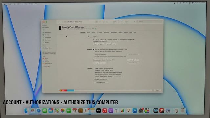Open Photos app in the Dock
This screenshot has width=210, height=118.
pyautogui.click(x=63, y=111)
